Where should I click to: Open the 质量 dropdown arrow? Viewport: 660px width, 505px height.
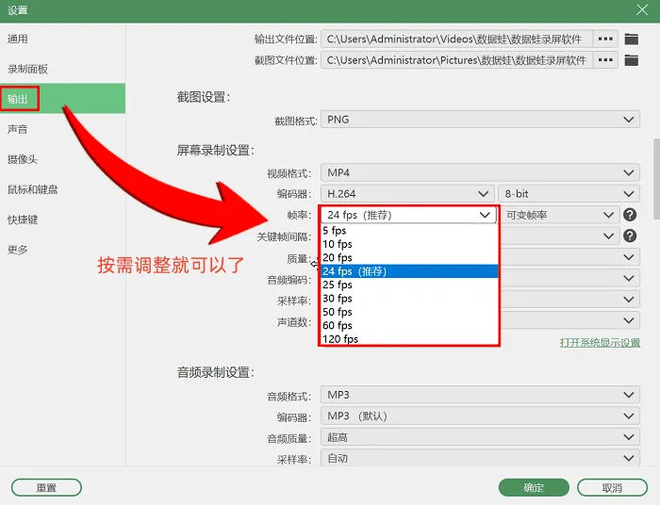pos(629,257)
